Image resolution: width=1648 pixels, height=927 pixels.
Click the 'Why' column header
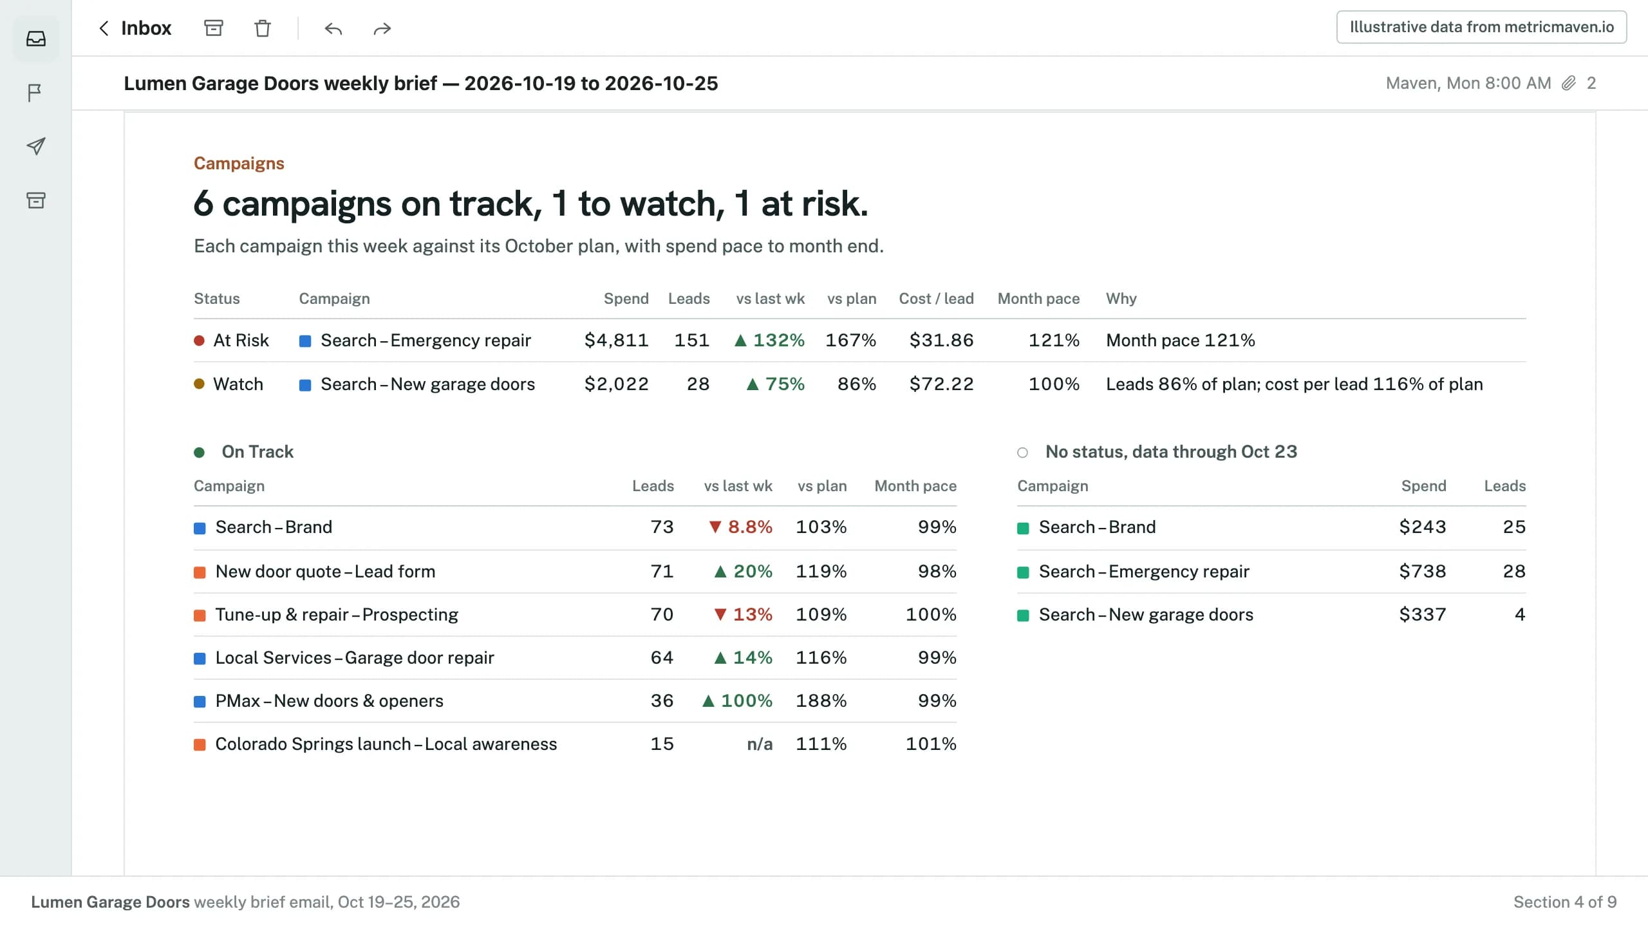[x=1121, y=299]
